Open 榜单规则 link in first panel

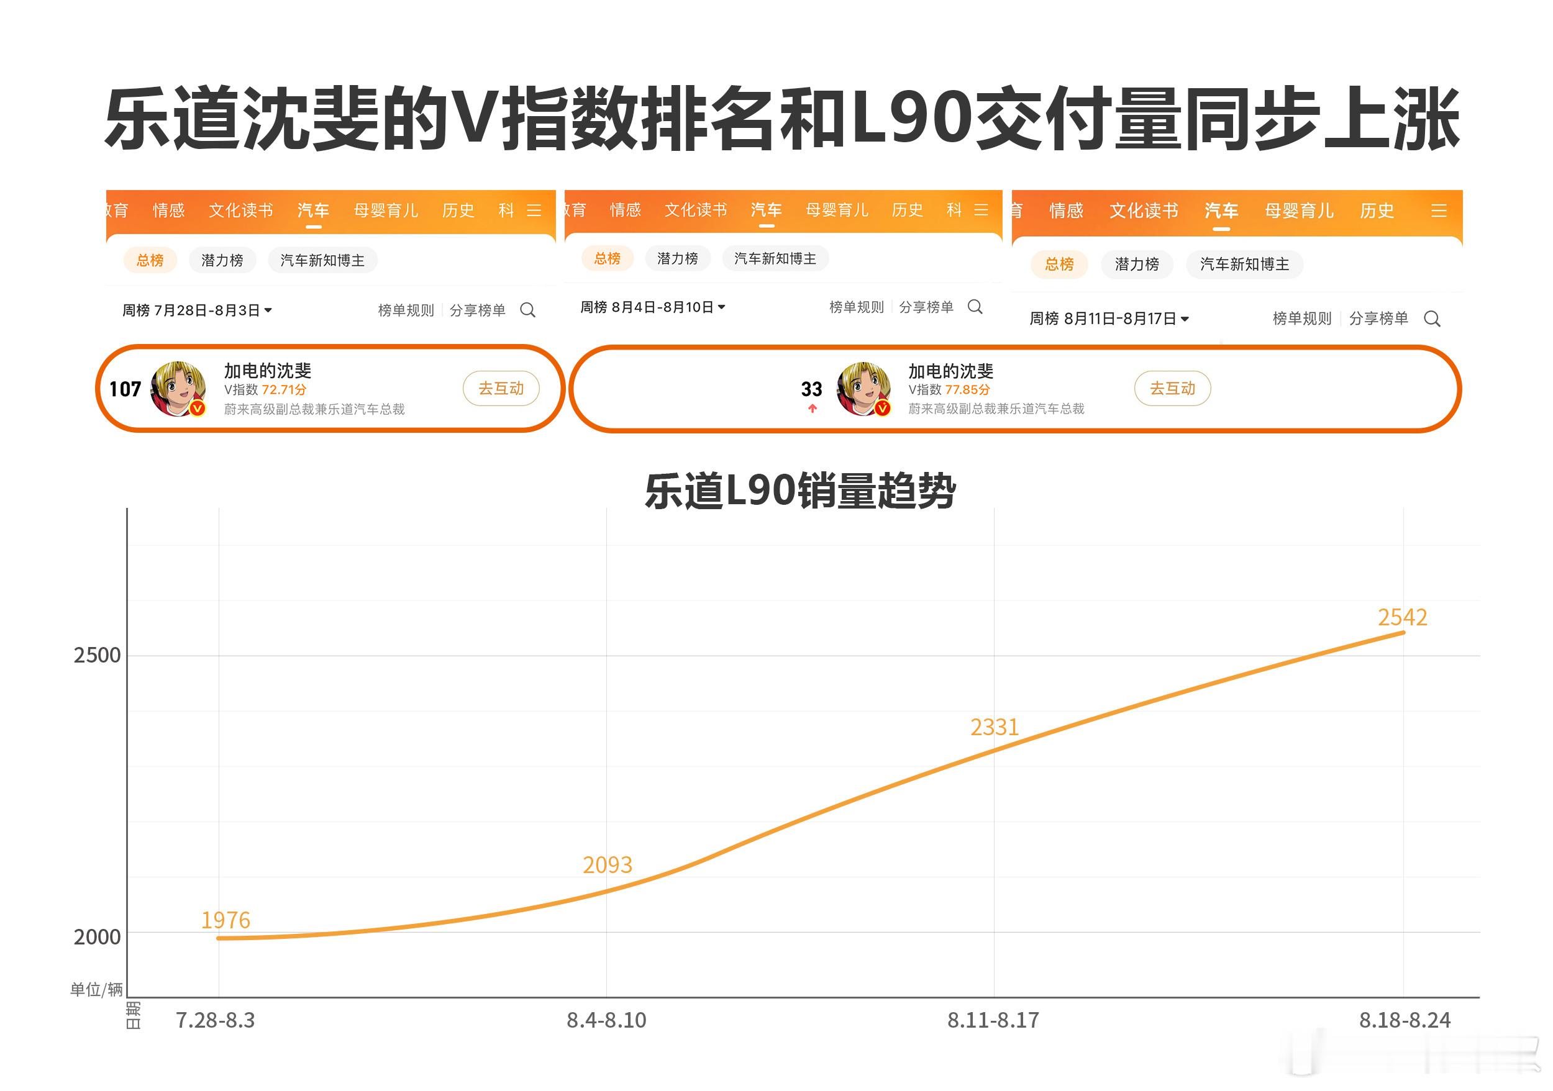(406, 310)
